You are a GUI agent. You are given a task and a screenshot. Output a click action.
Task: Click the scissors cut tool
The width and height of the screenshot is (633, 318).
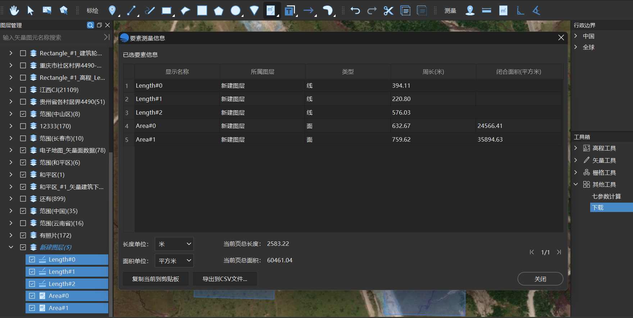tap(388, 10)
